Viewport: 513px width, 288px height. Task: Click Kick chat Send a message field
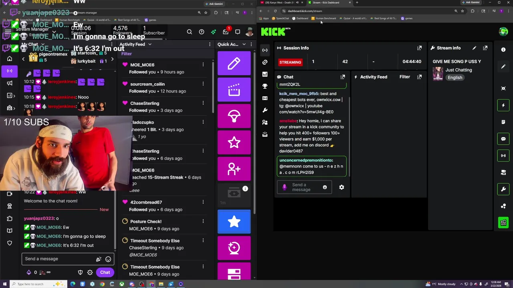pos(304,187)
